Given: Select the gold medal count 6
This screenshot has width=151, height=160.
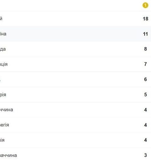Looking at the screenshot, I should point(146,79).
